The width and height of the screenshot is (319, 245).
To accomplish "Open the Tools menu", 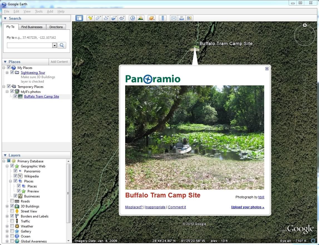I will 39,11.
